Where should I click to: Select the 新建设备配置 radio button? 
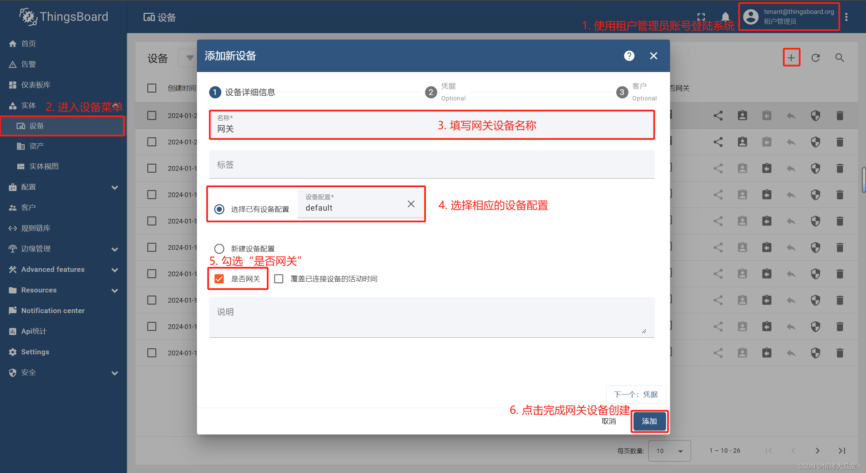[219, 249]
